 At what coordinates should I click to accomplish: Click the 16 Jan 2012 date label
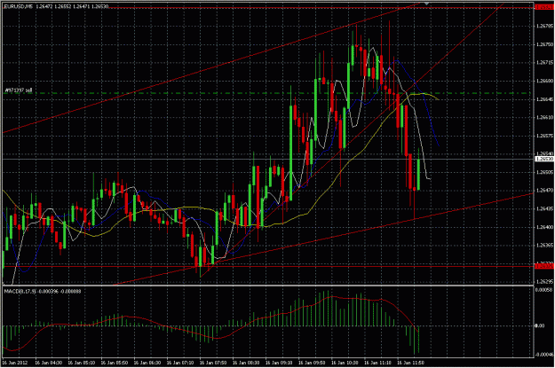tap(14, 363)
